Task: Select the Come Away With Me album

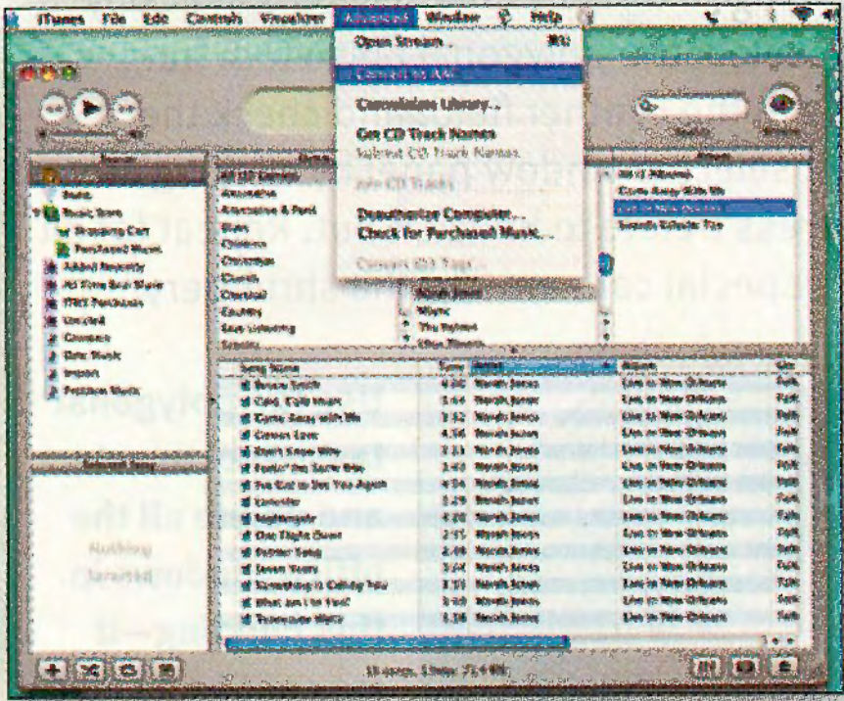Action: pos(671,191)
